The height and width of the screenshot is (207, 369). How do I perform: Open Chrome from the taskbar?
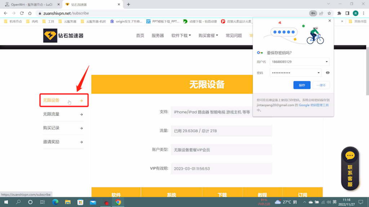pyautogui.click(x=118, y=202)
